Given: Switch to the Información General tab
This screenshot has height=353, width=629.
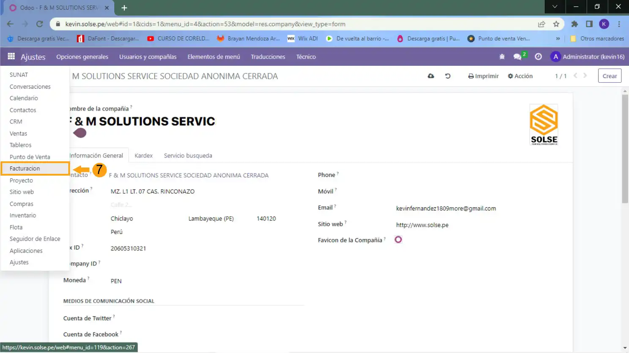Looking at the screenshot, I should click(x=96, y=155).
